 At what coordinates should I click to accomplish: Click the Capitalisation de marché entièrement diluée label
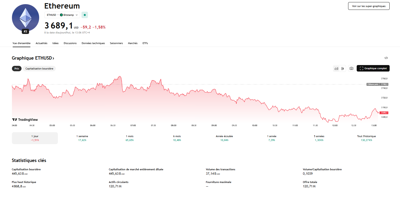[x=136, y=169]
